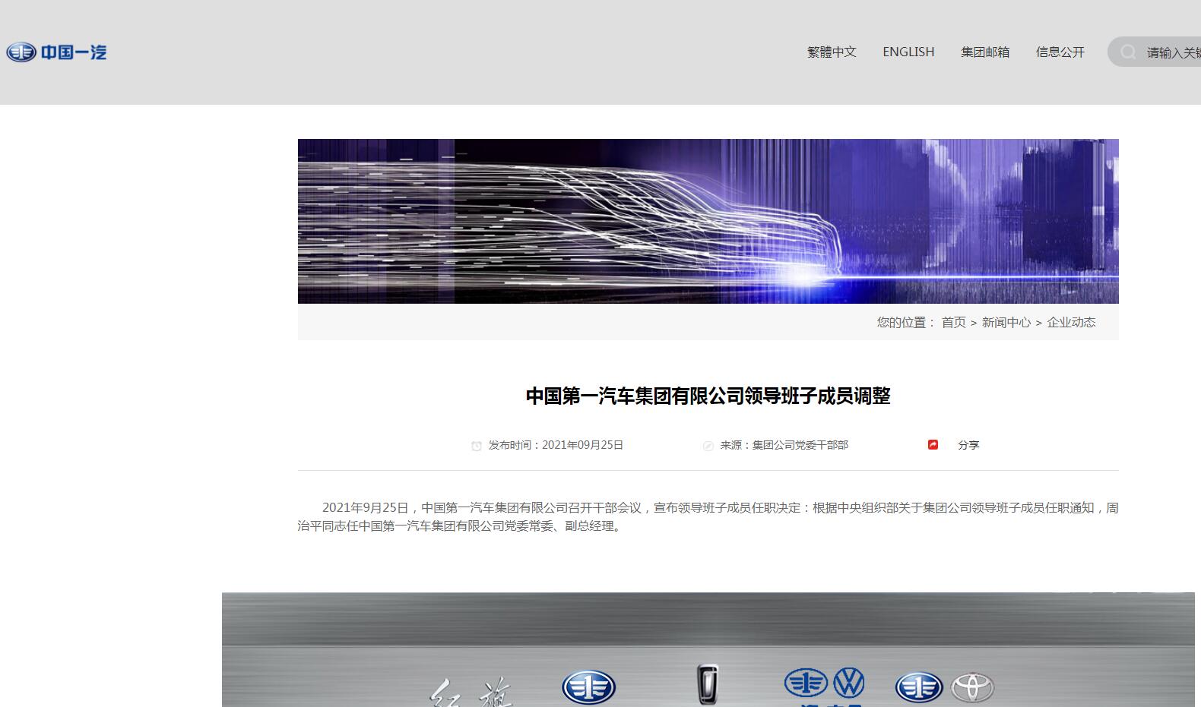Click the standalone FAW emblem next to 红旗

(588, 687)
